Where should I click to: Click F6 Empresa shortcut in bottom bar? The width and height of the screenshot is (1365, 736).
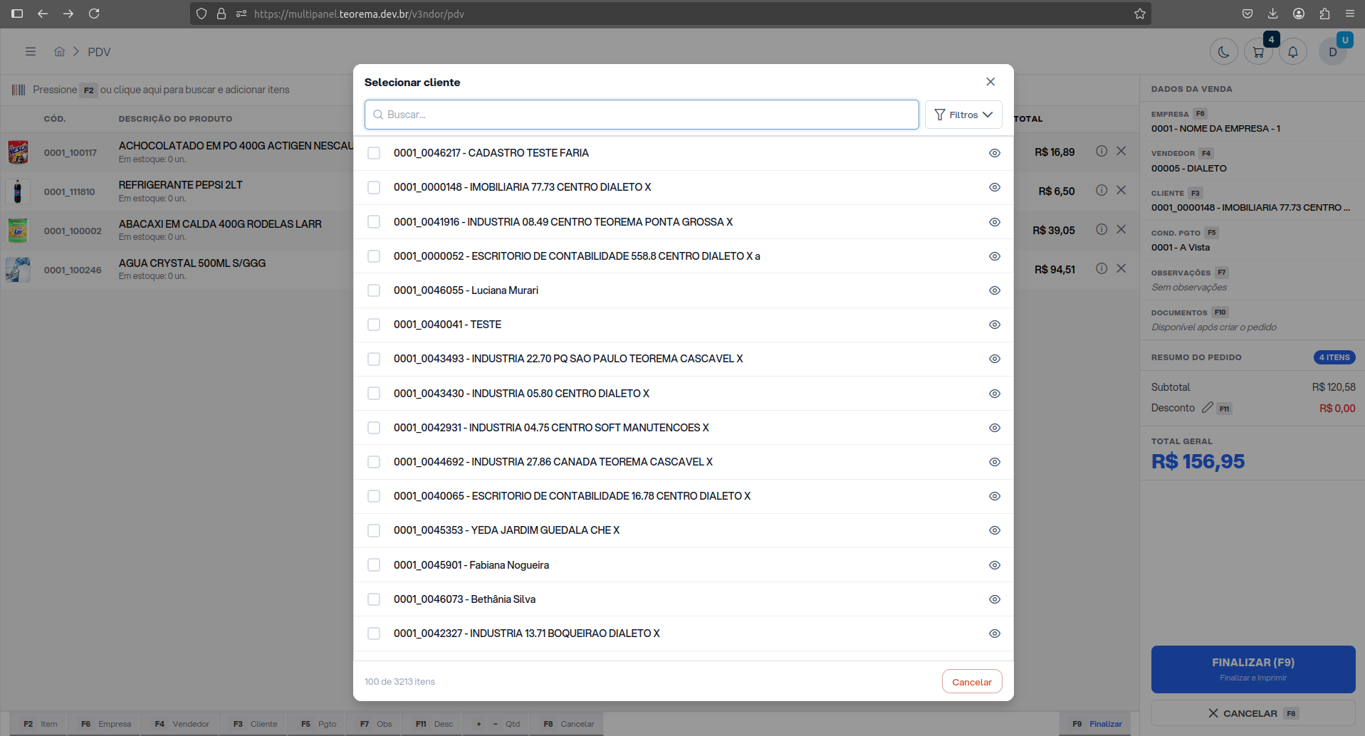[x=105, y=724]
